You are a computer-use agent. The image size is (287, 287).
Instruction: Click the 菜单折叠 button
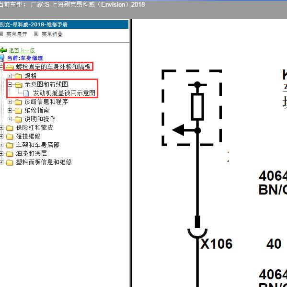[x=52, y=34]
